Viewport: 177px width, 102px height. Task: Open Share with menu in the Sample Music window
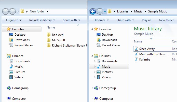click(x=125, y=20)
